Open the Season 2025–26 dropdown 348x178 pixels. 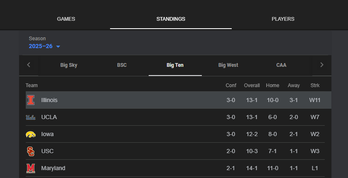44,46
